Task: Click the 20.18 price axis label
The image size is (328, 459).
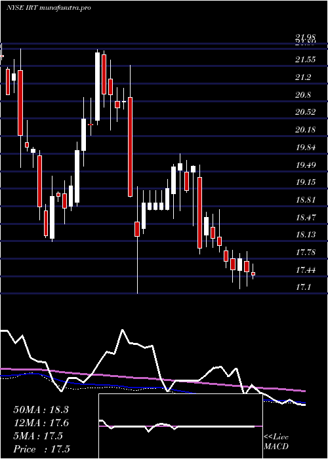Action: [306, 130]
